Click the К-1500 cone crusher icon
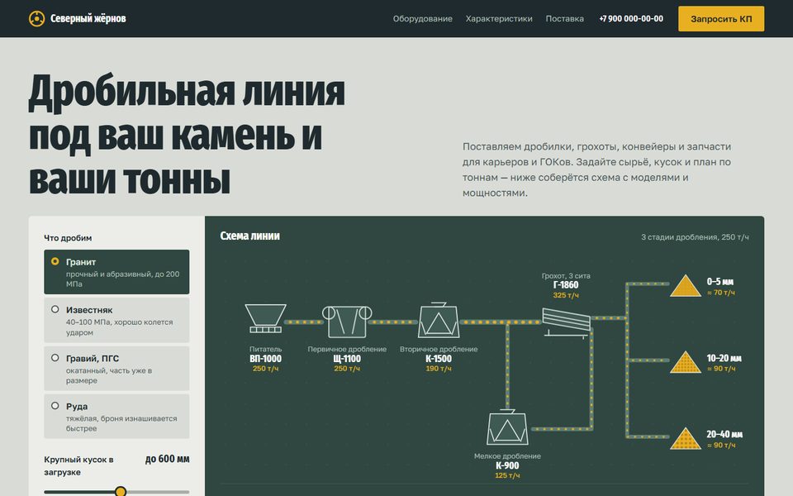The image size is (793, 496). [439, 320]
